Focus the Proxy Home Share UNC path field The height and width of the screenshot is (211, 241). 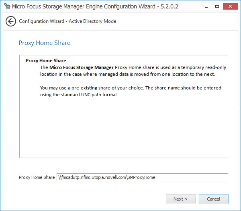[142, 177]
